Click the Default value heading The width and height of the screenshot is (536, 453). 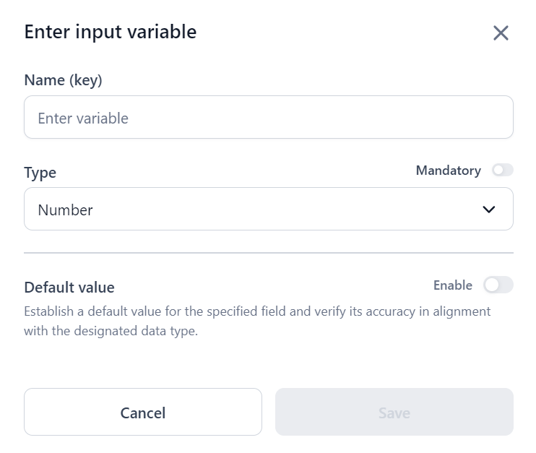pyautogui.click(x=69, y=288)
